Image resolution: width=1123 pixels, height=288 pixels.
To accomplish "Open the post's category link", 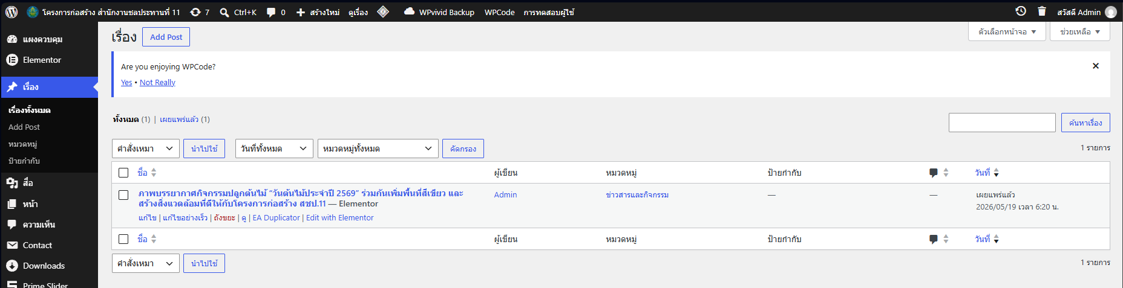I will (x=637, y=195).
